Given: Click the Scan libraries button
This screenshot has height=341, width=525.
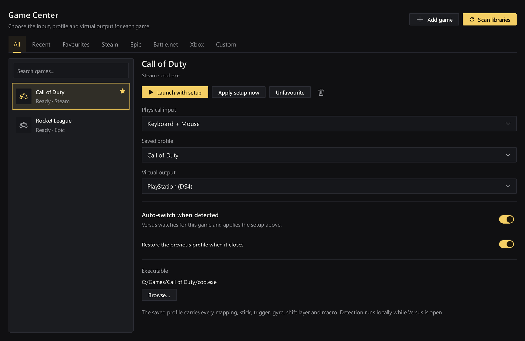Looking at the screenshot, I should [x=490, y=19].
